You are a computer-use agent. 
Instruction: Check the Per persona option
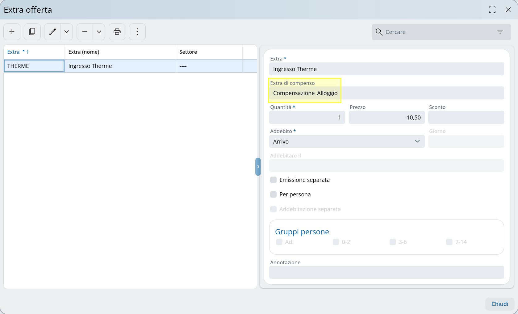coord(273,195)
